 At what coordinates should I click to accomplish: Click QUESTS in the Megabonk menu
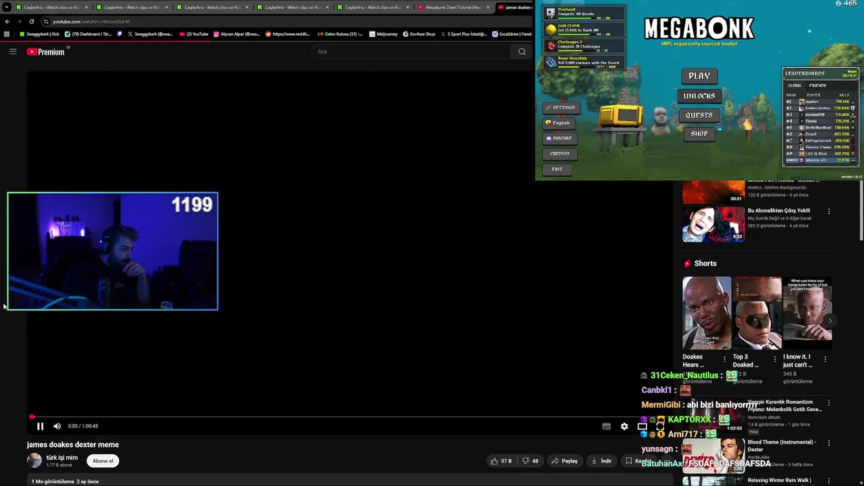tap(699, 115)
